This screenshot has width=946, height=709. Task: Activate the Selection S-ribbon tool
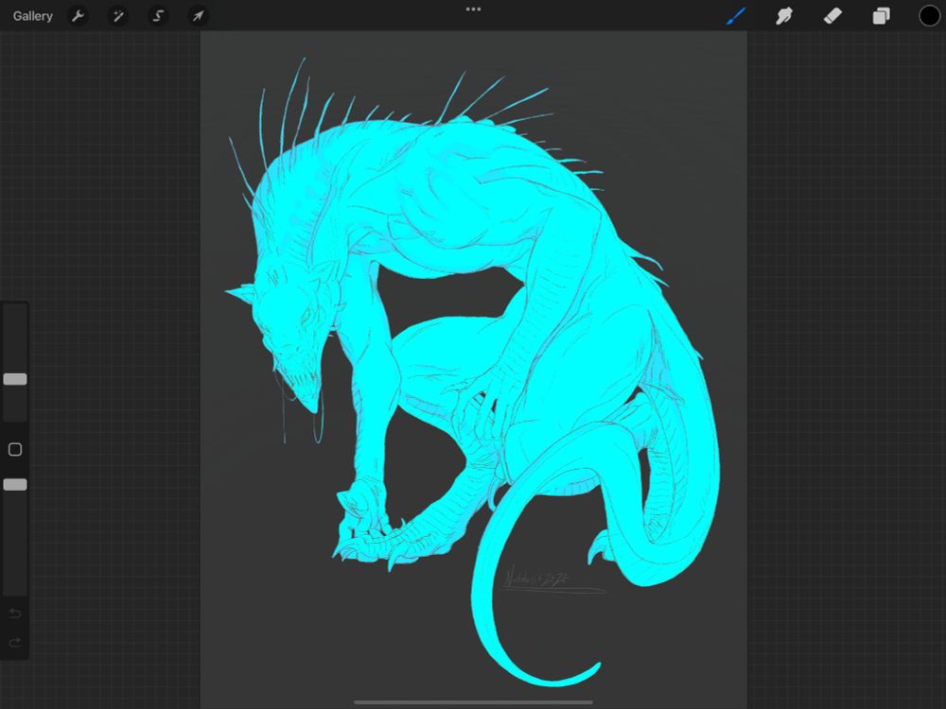158,16
